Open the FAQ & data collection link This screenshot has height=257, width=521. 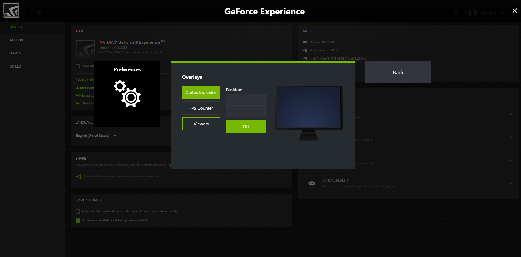point(85,95)
